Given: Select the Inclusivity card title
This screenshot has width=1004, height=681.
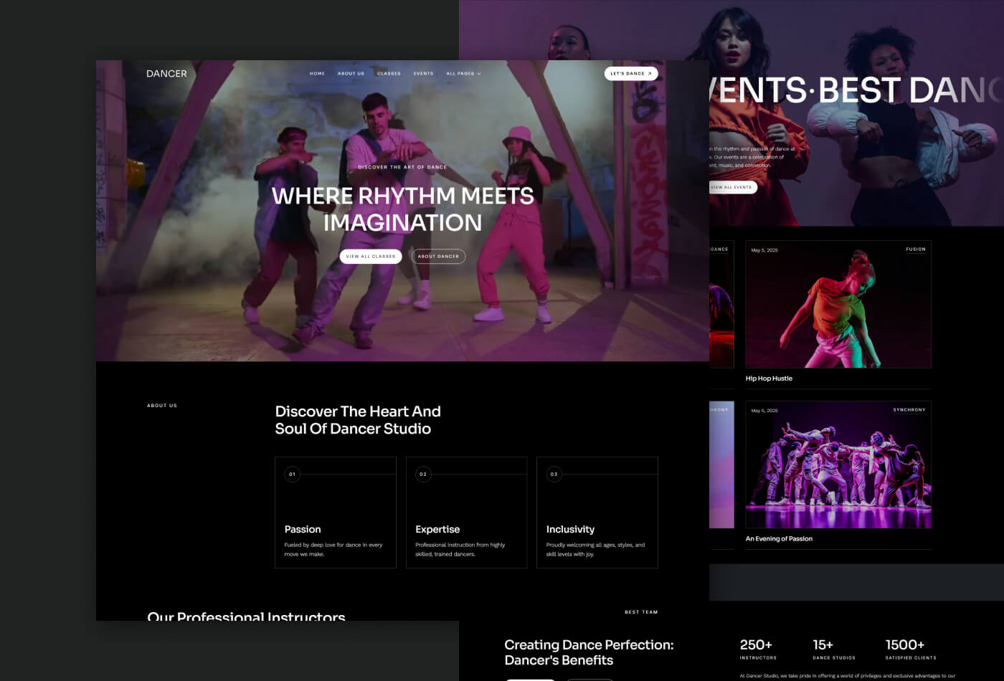Looking at the screenshot, I should [570, 529].
